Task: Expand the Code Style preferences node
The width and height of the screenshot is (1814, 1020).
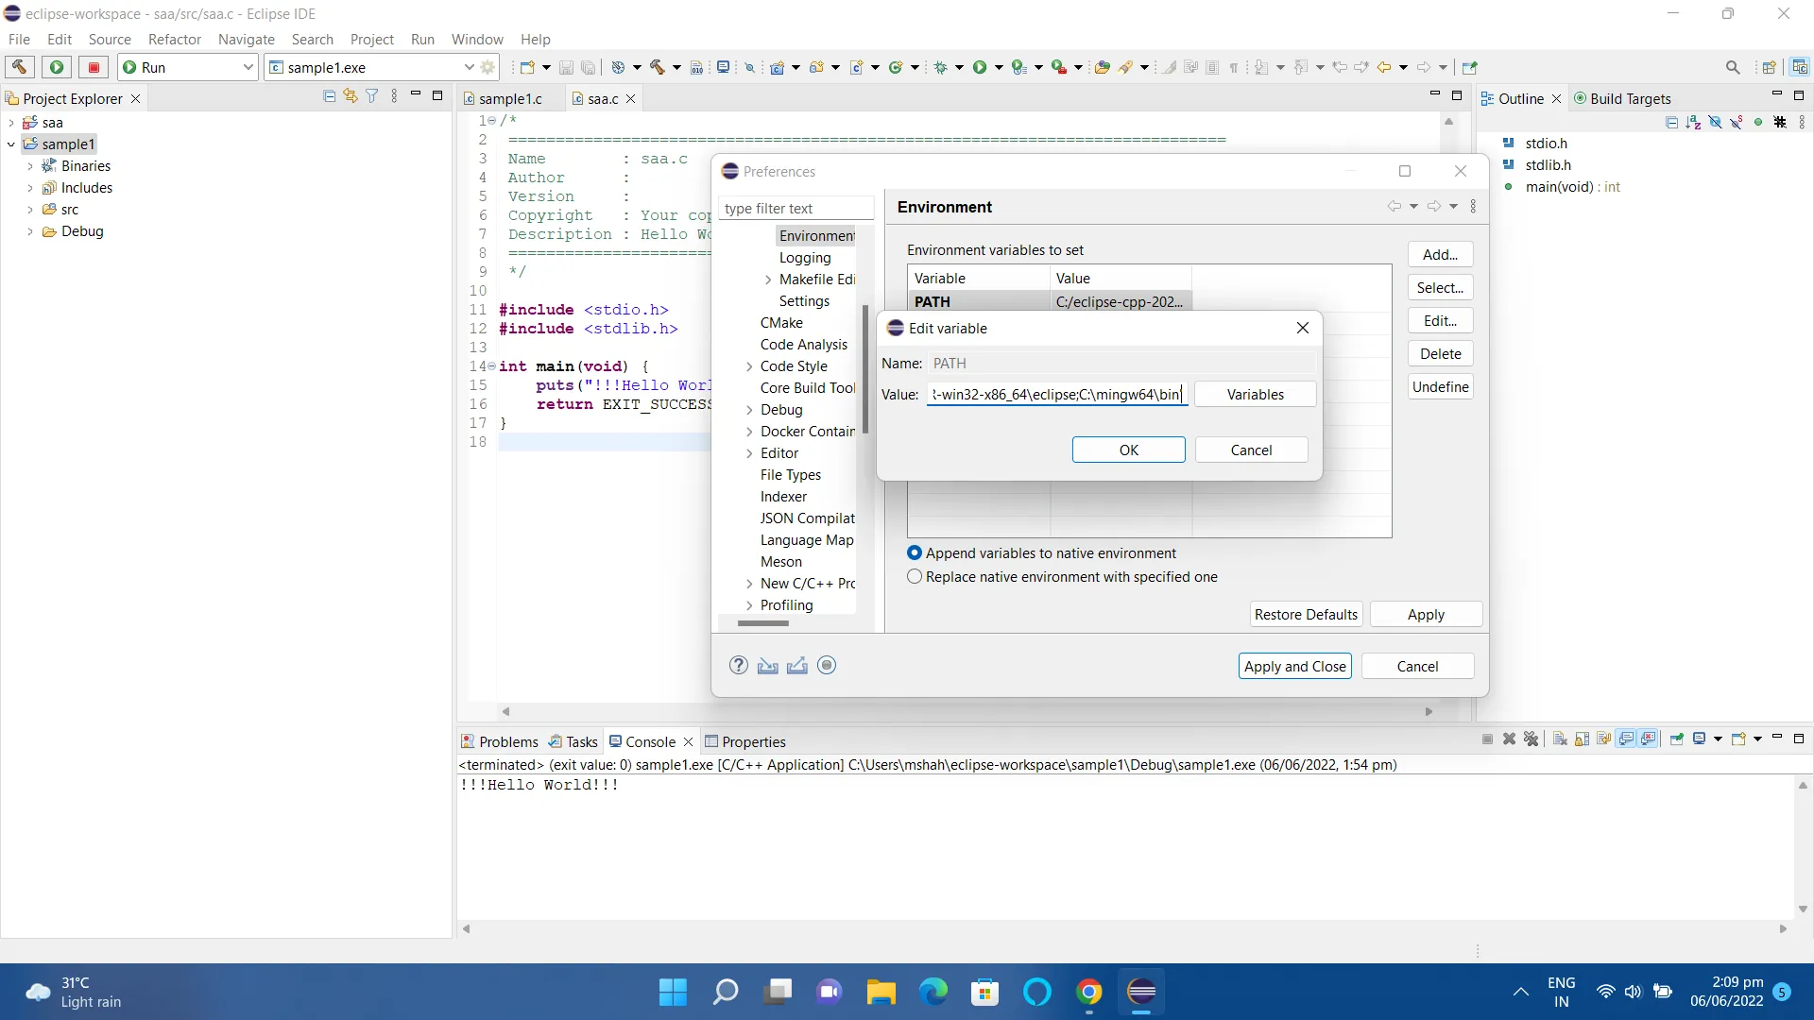Action: 749,366
